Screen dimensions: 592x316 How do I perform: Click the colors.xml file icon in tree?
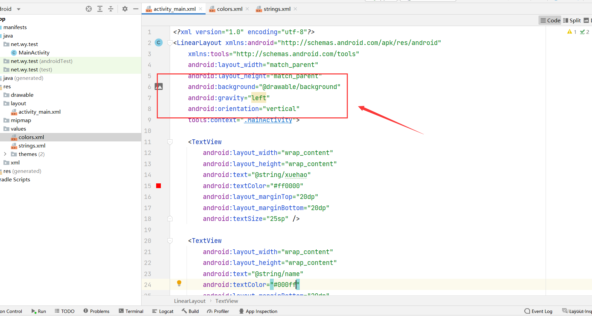click(x=14, y=137)
